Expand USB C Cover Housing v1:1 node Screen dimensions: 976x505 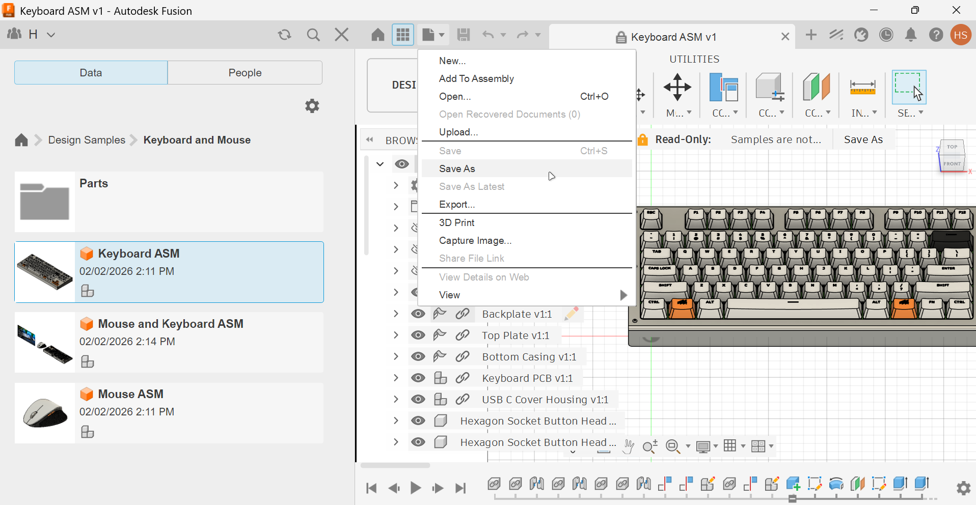396,400
